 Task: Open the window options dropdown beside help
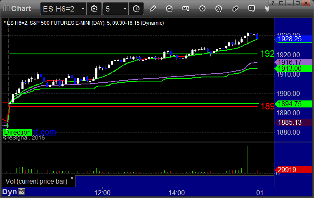click(x=281, y=3)
